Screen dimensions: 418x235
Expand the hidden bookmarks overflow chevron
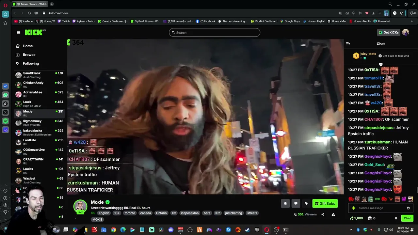coord(411,21)
